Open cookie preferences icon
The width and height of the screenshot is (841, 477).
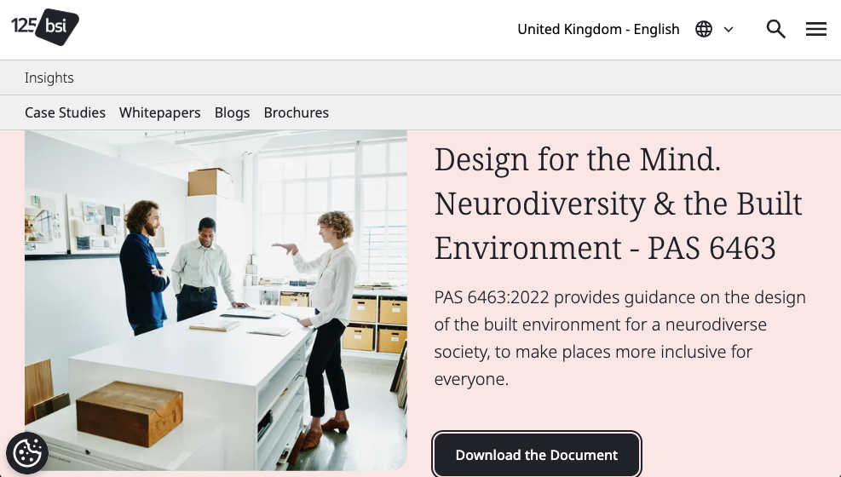27,453
